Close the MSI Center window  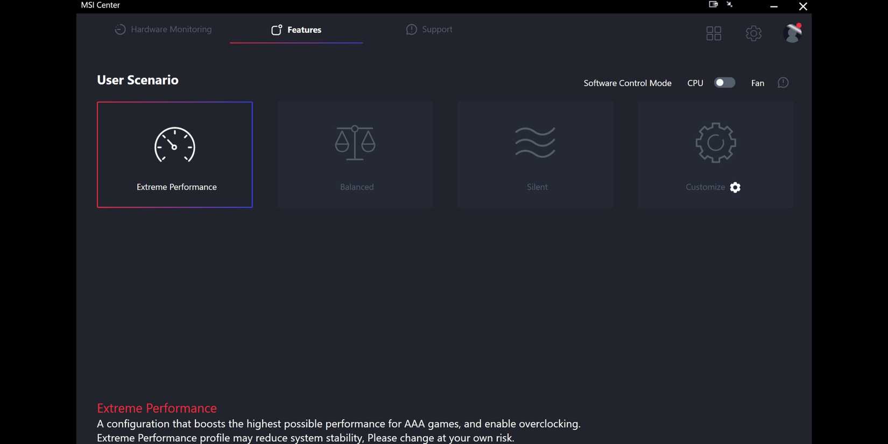[x=803, y=6]
